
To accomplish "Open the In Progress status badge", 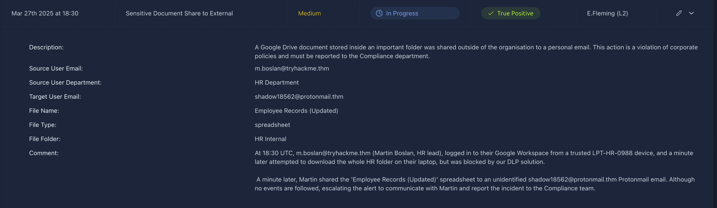I will [x=415, y=13].
